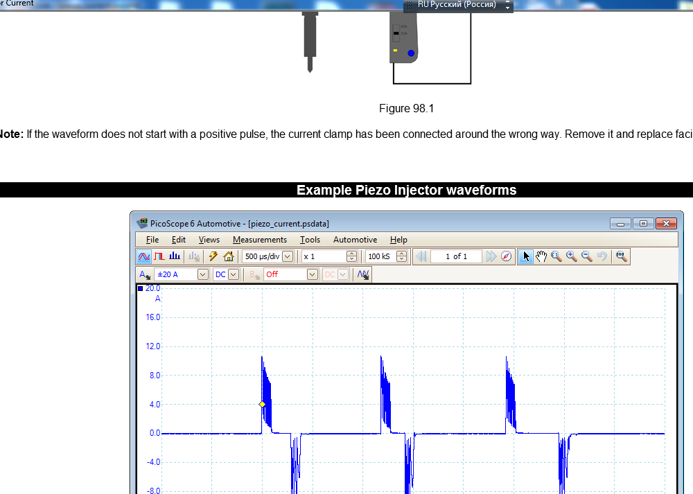
Task: Expand the 500 µs/div timebase dropdown
Action: [x=287, y=256]
